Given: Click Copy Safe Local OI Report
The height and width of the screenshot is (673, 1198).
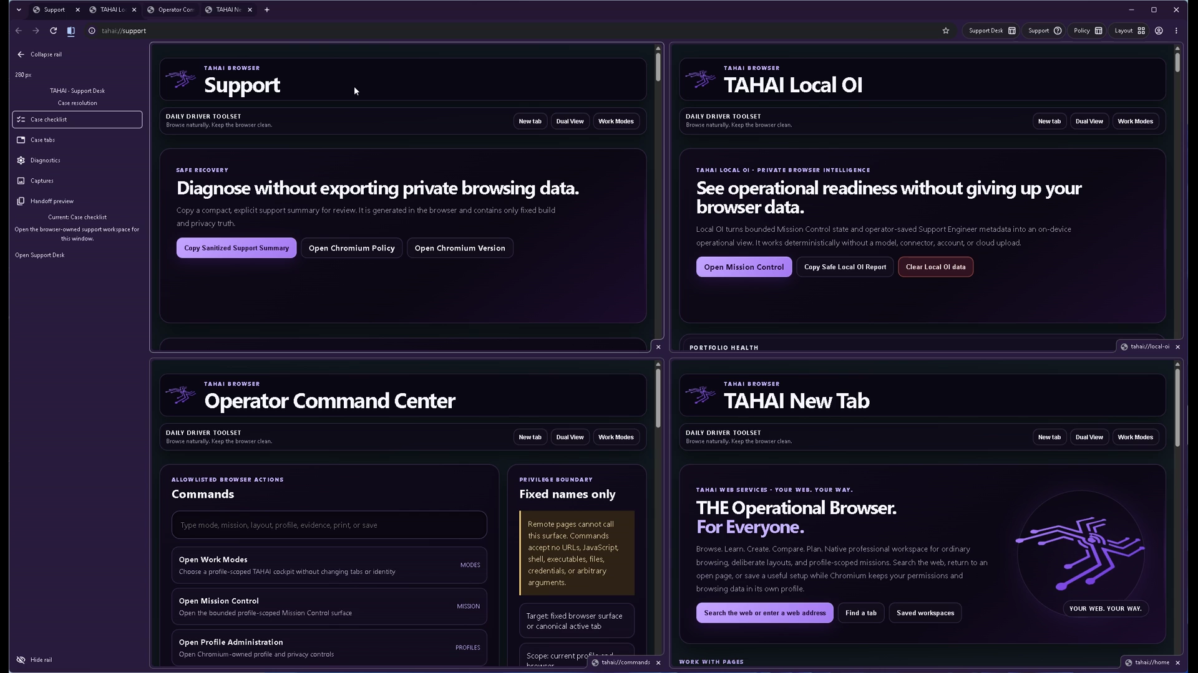Looking at the screenshot, I should pyautogui.click(x=845, y=267).
